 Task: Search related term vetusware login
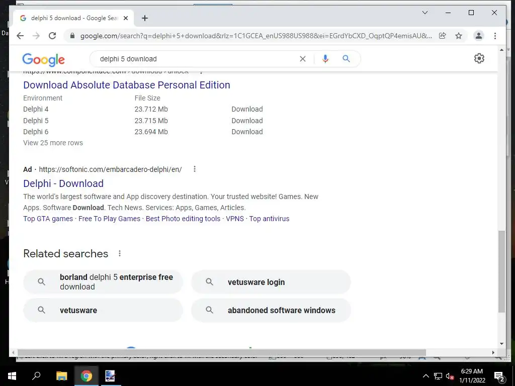271,282
